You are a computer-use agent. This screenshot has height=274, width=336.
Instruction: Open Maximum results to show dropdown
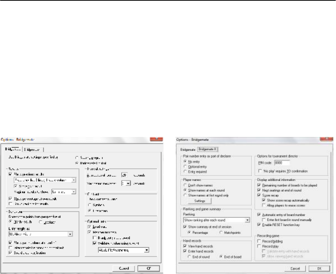[74, 192]
